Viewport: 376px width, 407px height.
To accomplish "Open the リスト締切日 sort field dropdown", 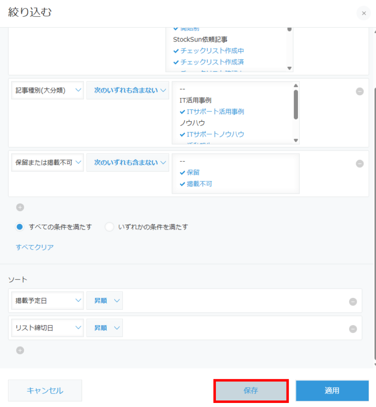I will pyautogui.click(x=46, y=328).
